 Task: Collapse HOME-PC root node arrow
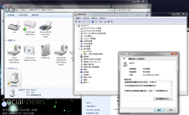(76, 26)
